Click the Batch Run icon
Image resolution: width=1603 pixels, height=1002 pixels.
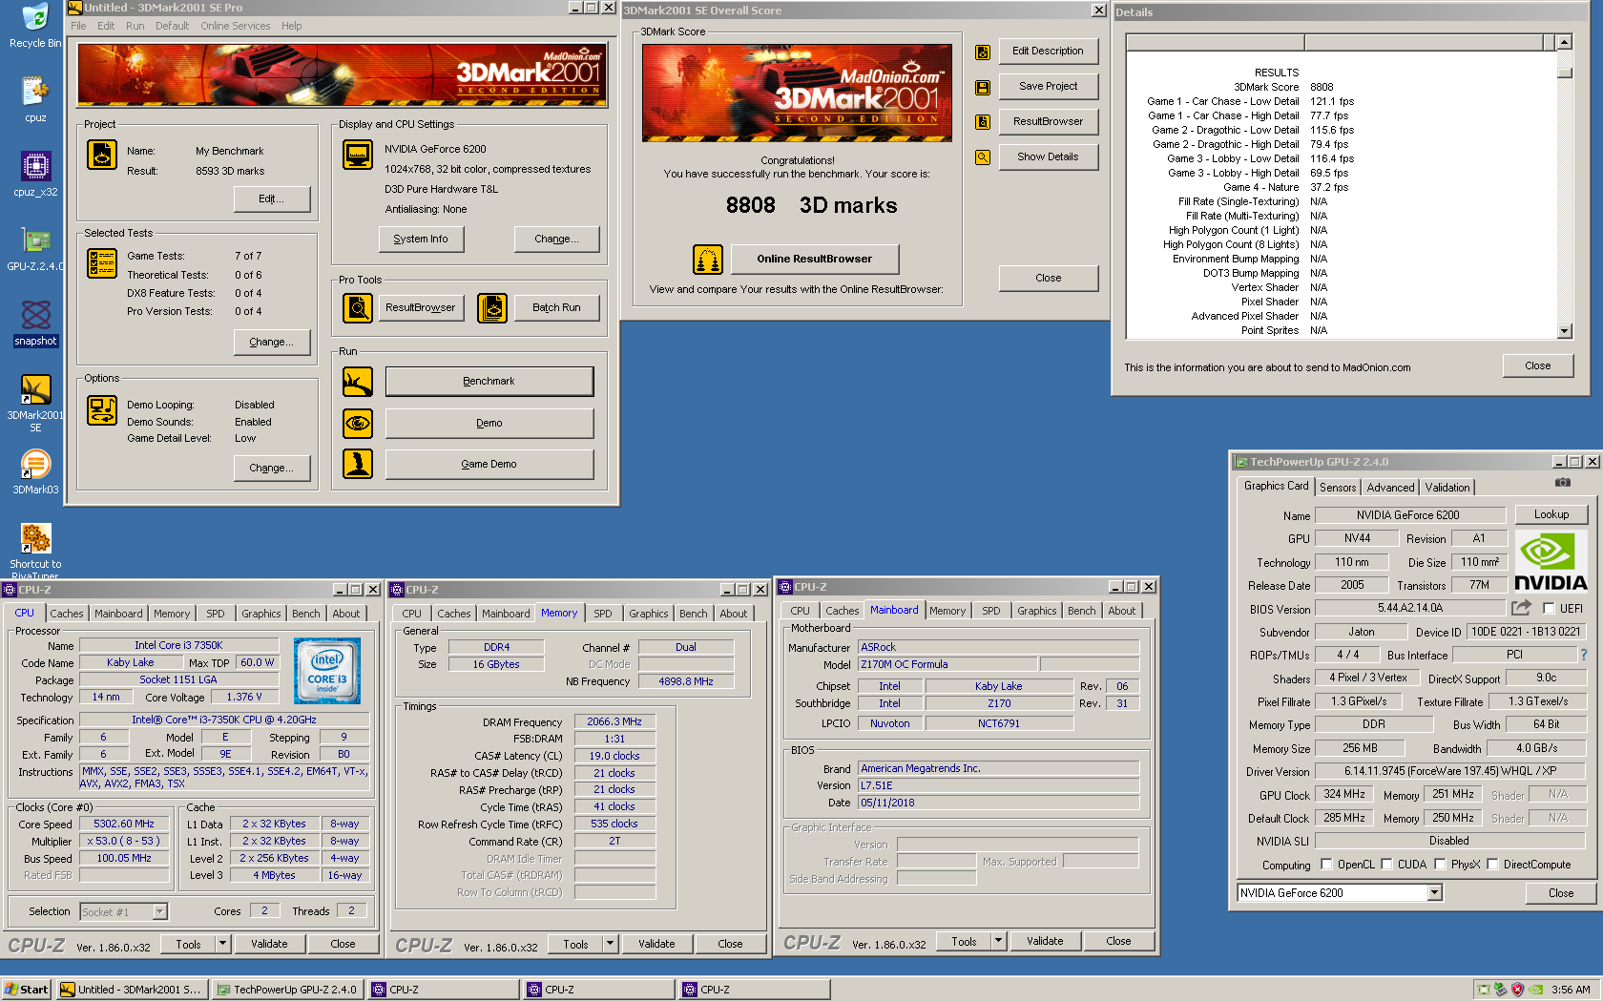(492, 308)
